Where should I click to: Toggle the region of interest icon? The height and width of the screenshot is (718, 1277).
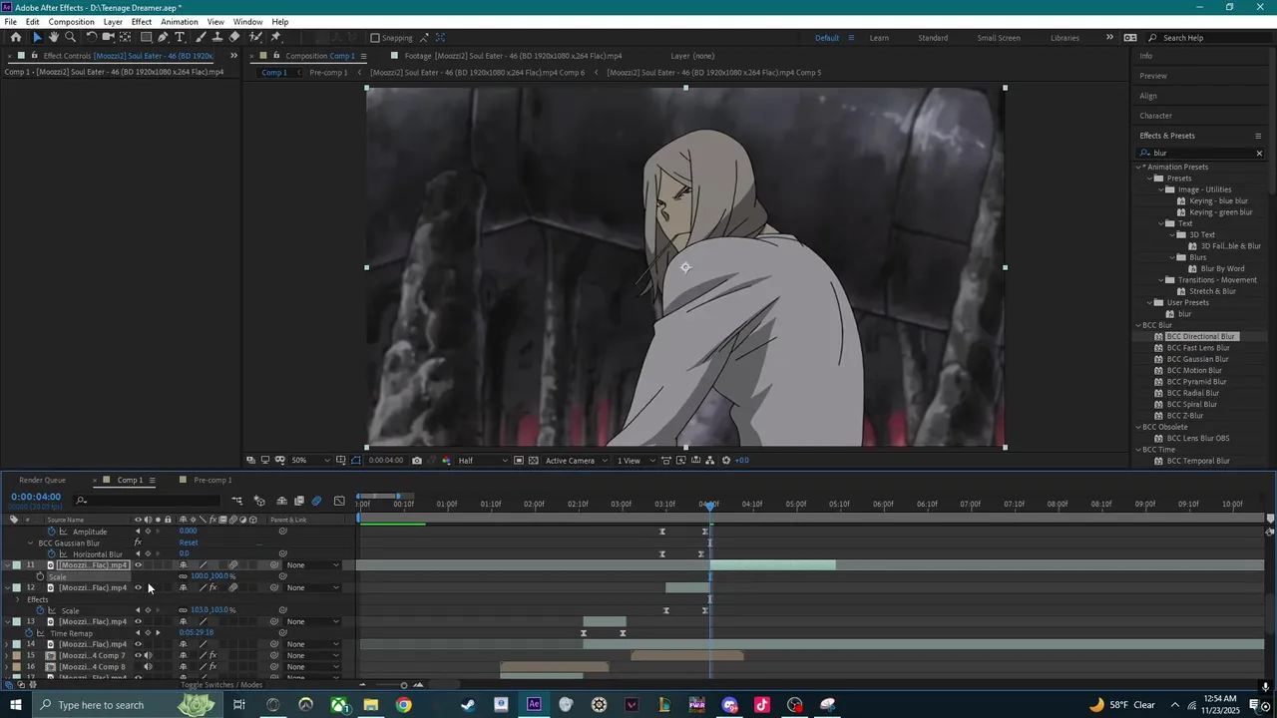point(519,461)
